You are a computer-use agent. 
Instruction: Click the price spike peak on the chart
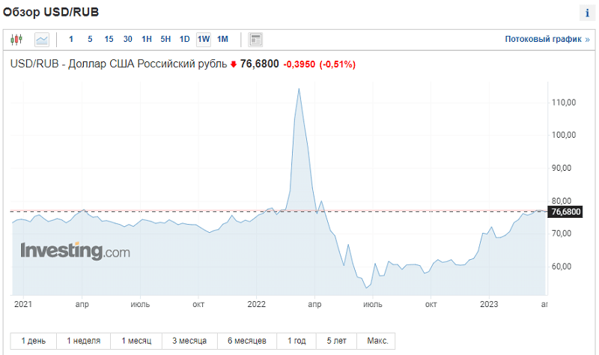(x=299, y=89)
